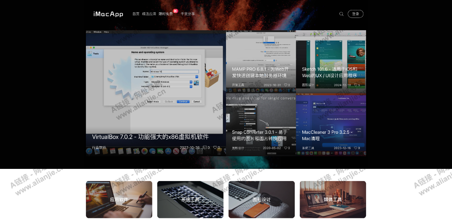Open the 媒体工具 category tile
Screen dimensions: 452x219
tap(333, 200)
